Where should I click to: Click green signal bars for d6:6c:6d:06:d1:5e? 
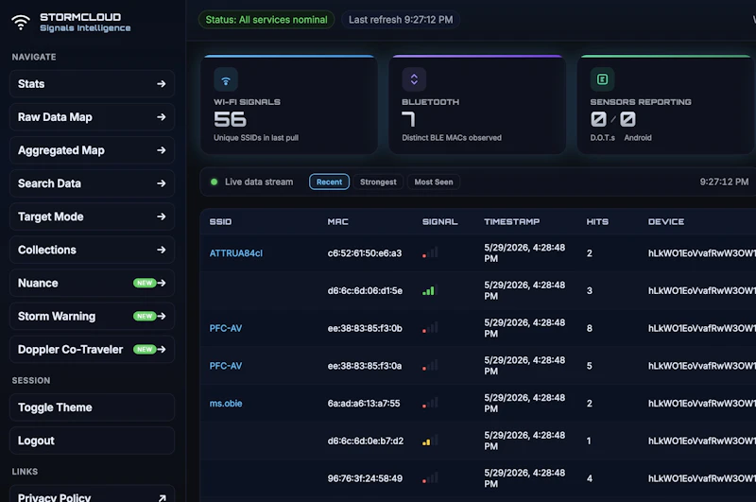(428, 290)
